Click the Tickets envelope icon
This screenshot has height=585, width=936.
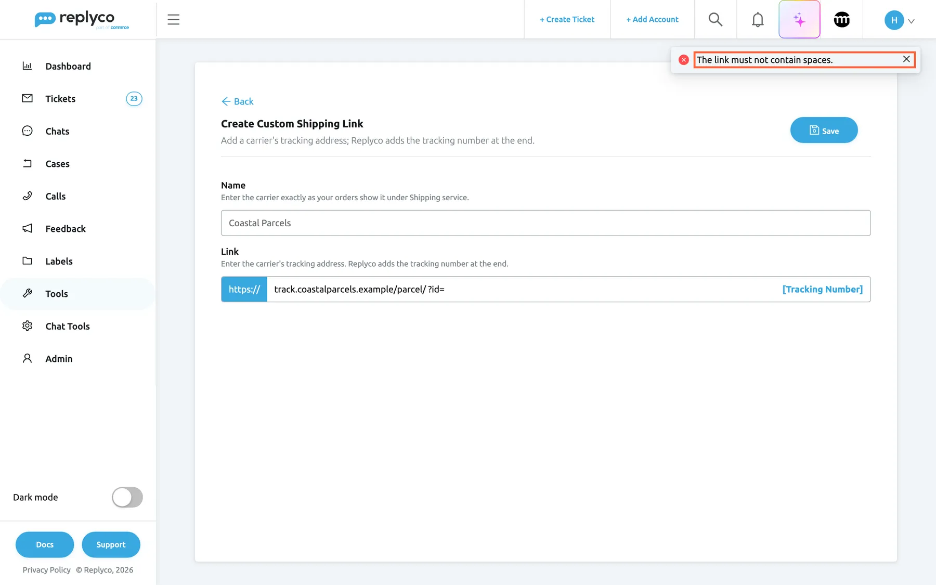pos(28,98)
